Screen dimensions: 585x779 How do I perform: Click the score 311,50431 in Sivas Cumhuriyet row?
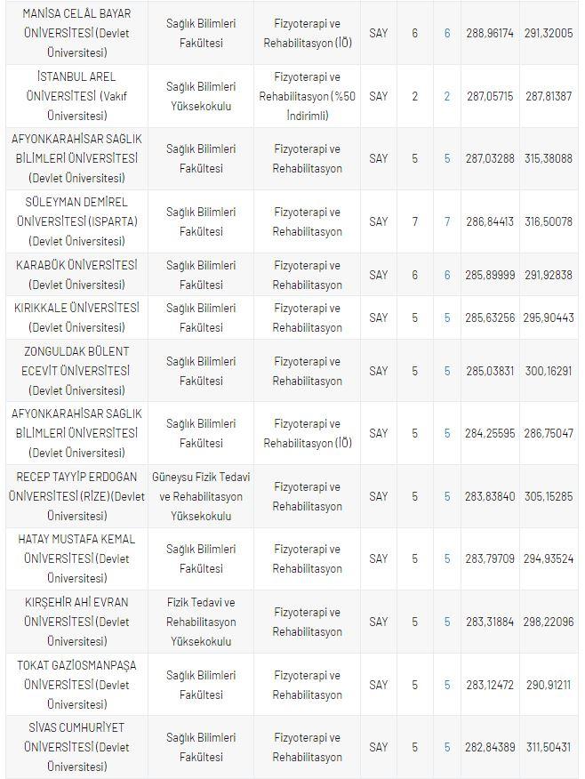click(549, 747)
